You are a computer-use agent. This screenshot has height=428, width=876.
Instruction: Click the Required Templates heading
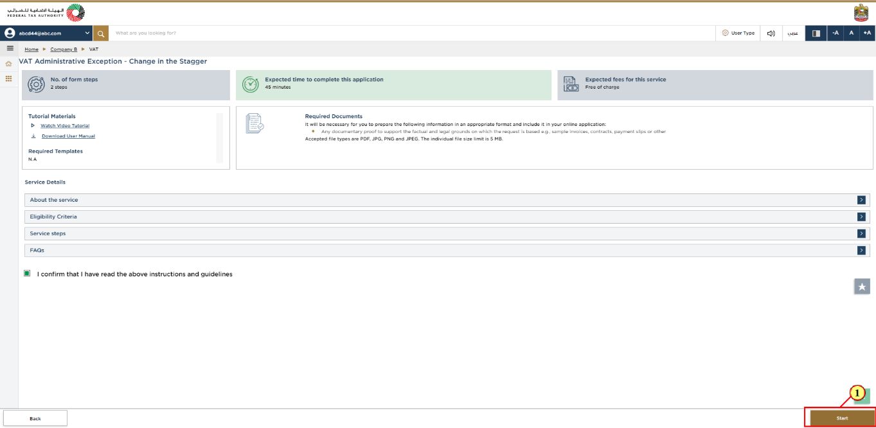pyautogui.click(x=55, y=151)
